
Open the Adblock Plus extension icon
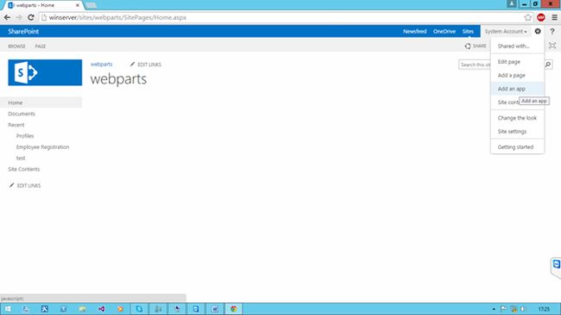coord(541,17)
